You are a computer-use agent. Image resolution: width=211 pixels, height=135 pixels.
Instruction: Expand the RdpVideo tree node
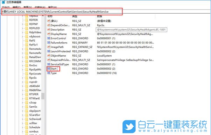coord(23,33)
